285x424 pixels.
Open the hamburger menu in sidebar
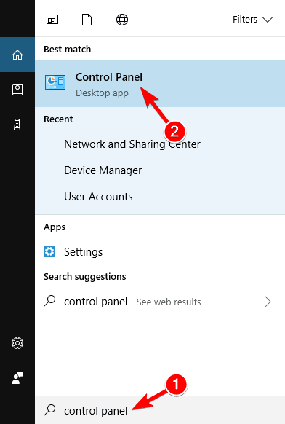click(17, 20)
